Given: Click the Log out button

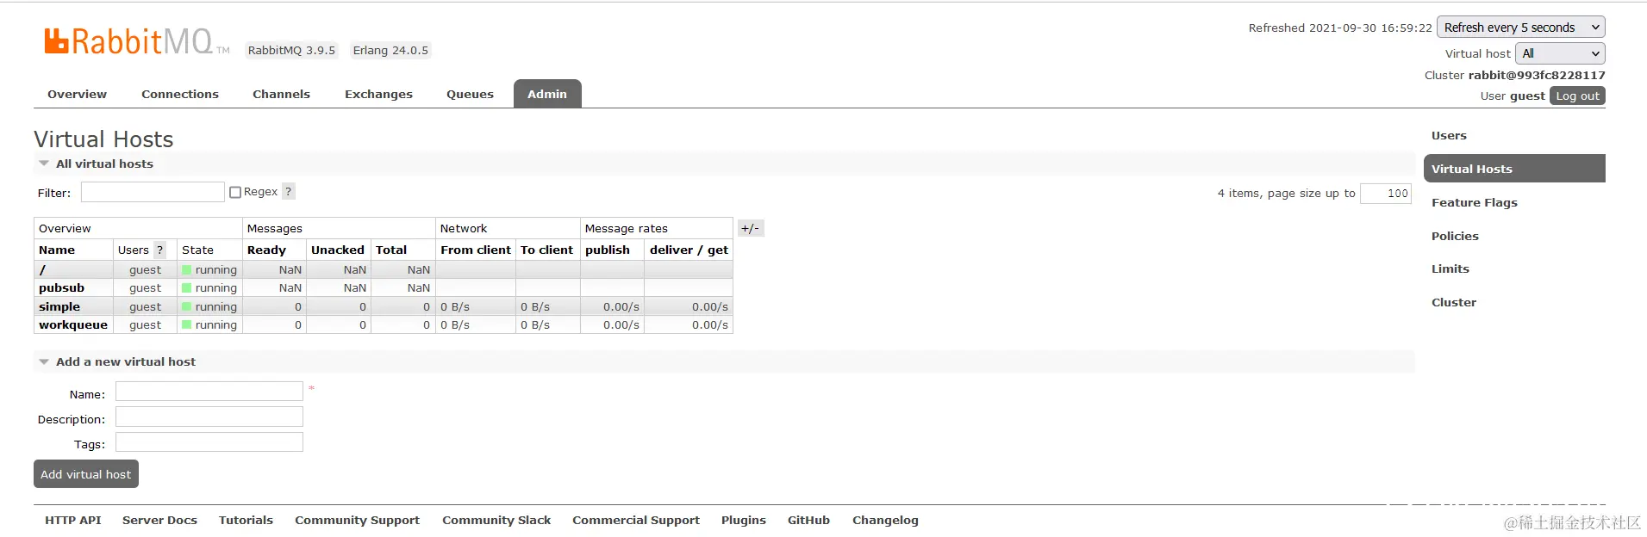Looking at the screenshot, I should tap(1577, 96).
